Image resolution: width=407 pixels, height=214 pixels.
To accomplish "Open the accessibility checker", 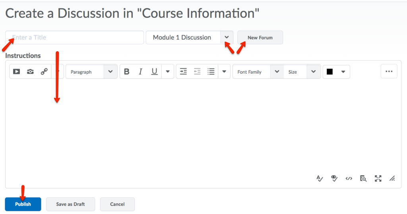I will (x=334, y=178).
